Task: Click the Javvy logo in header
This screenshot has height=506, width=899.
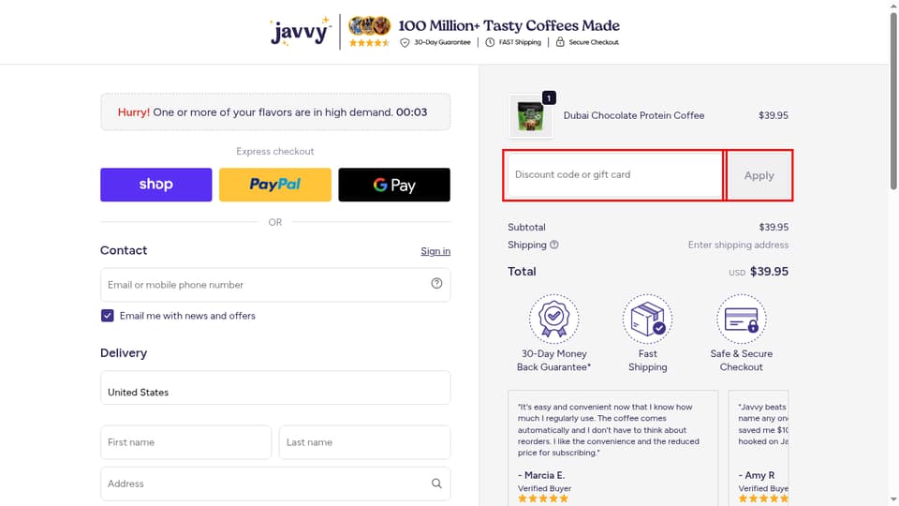Action: point(301,31)
